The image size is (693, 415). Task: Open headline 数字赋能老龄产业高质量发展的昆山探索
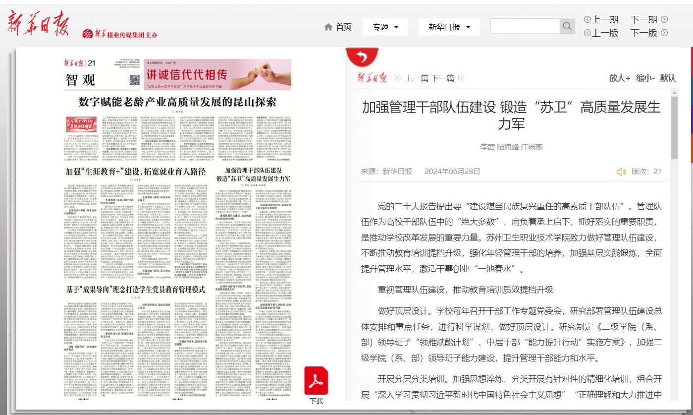pyautogui.click(x=178, y=103)
